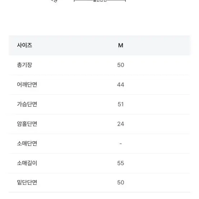Select the 암홀단면 value 24
This screenshot has width=199, height=199.
click(x=121, y=124)
